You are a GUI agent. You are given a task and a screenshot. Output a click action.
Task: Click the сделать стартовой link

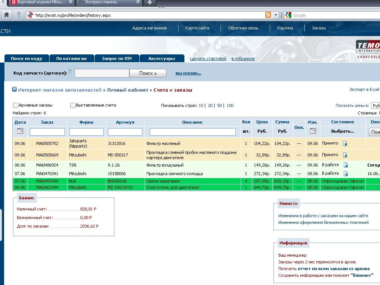208,58
